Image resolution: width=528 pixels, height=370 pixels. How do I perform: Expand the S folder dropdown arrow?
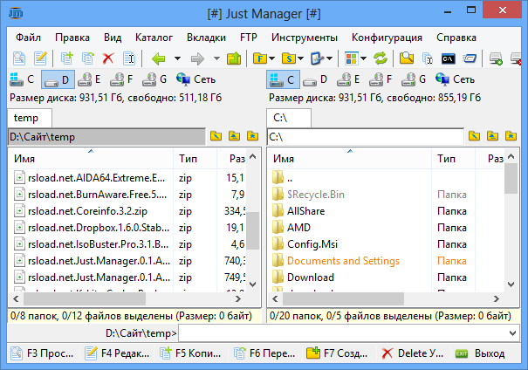click(x=301, y=58)
